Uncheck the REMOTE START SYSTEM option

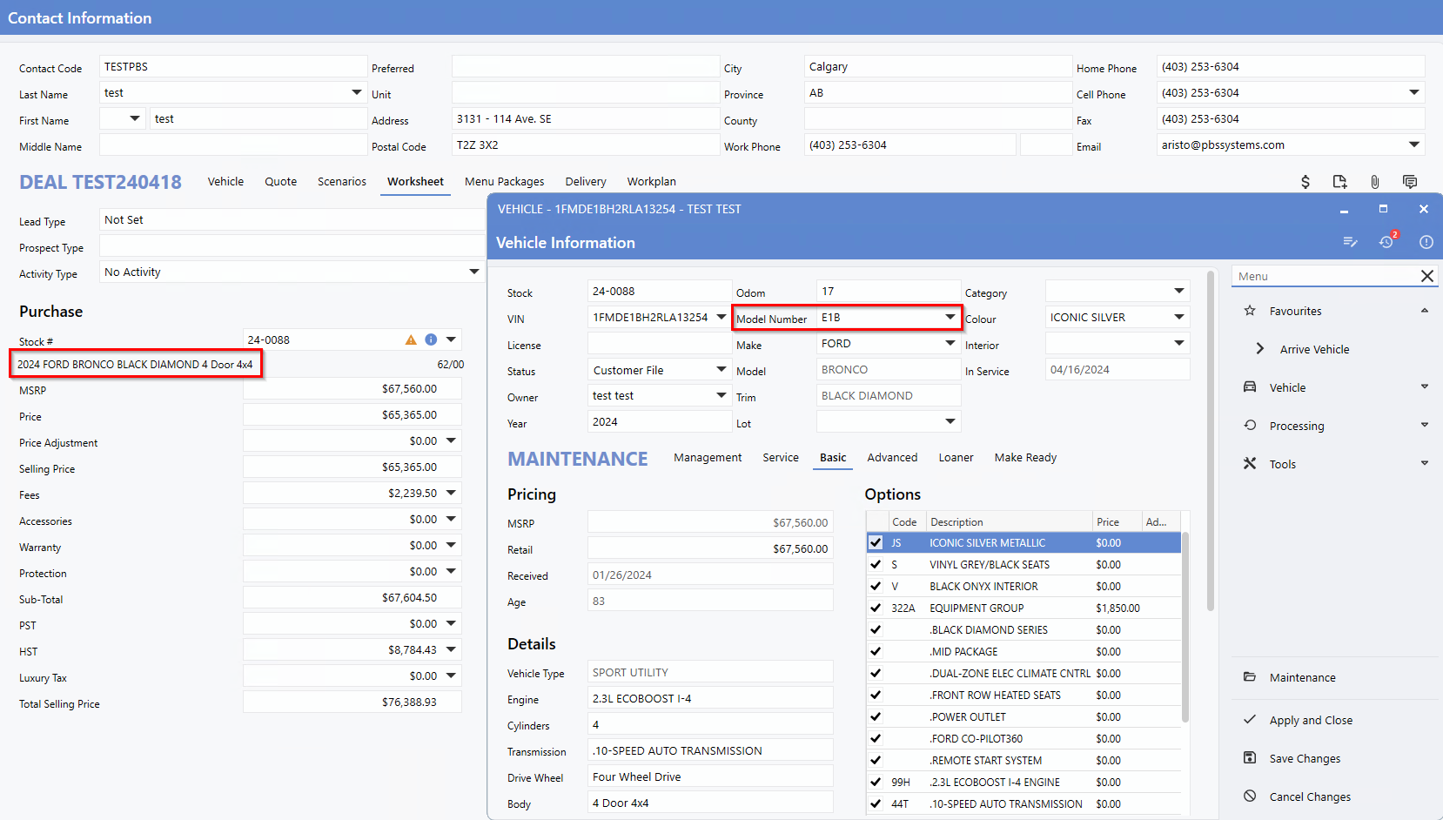click(x=876, y=760)
